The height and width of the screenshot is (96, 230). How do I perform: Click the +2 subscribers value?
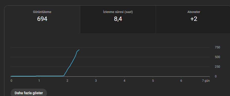click(194, 19)
